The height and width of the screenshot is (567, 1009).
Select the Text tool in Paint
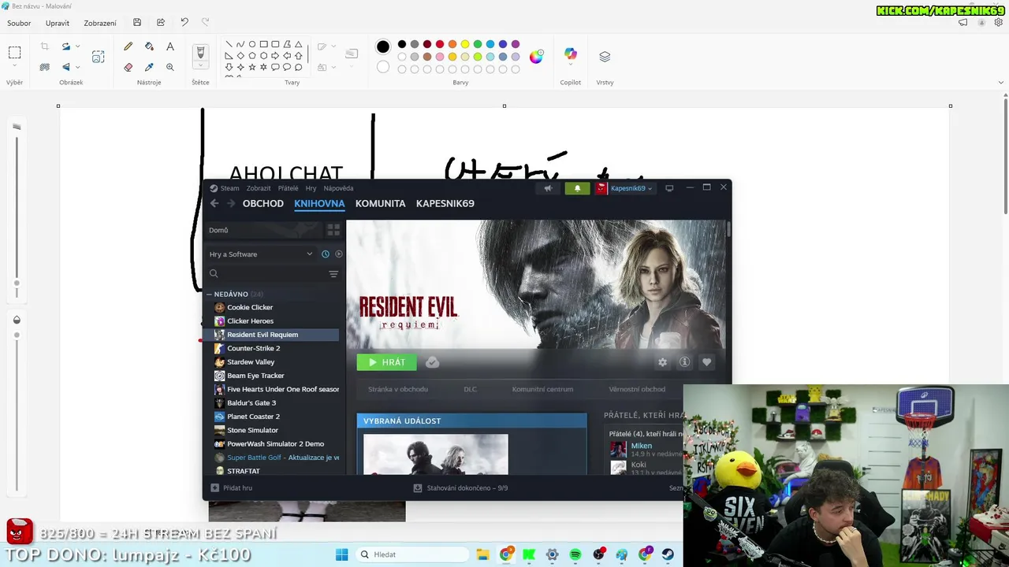point(170,46)
